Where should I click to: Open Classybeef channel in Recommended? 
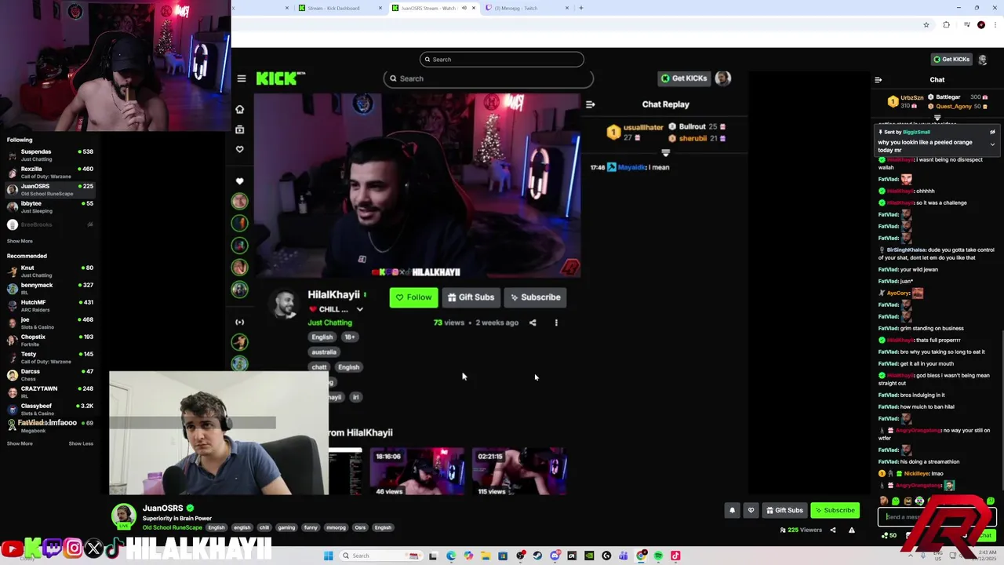[x=50, y=409]
